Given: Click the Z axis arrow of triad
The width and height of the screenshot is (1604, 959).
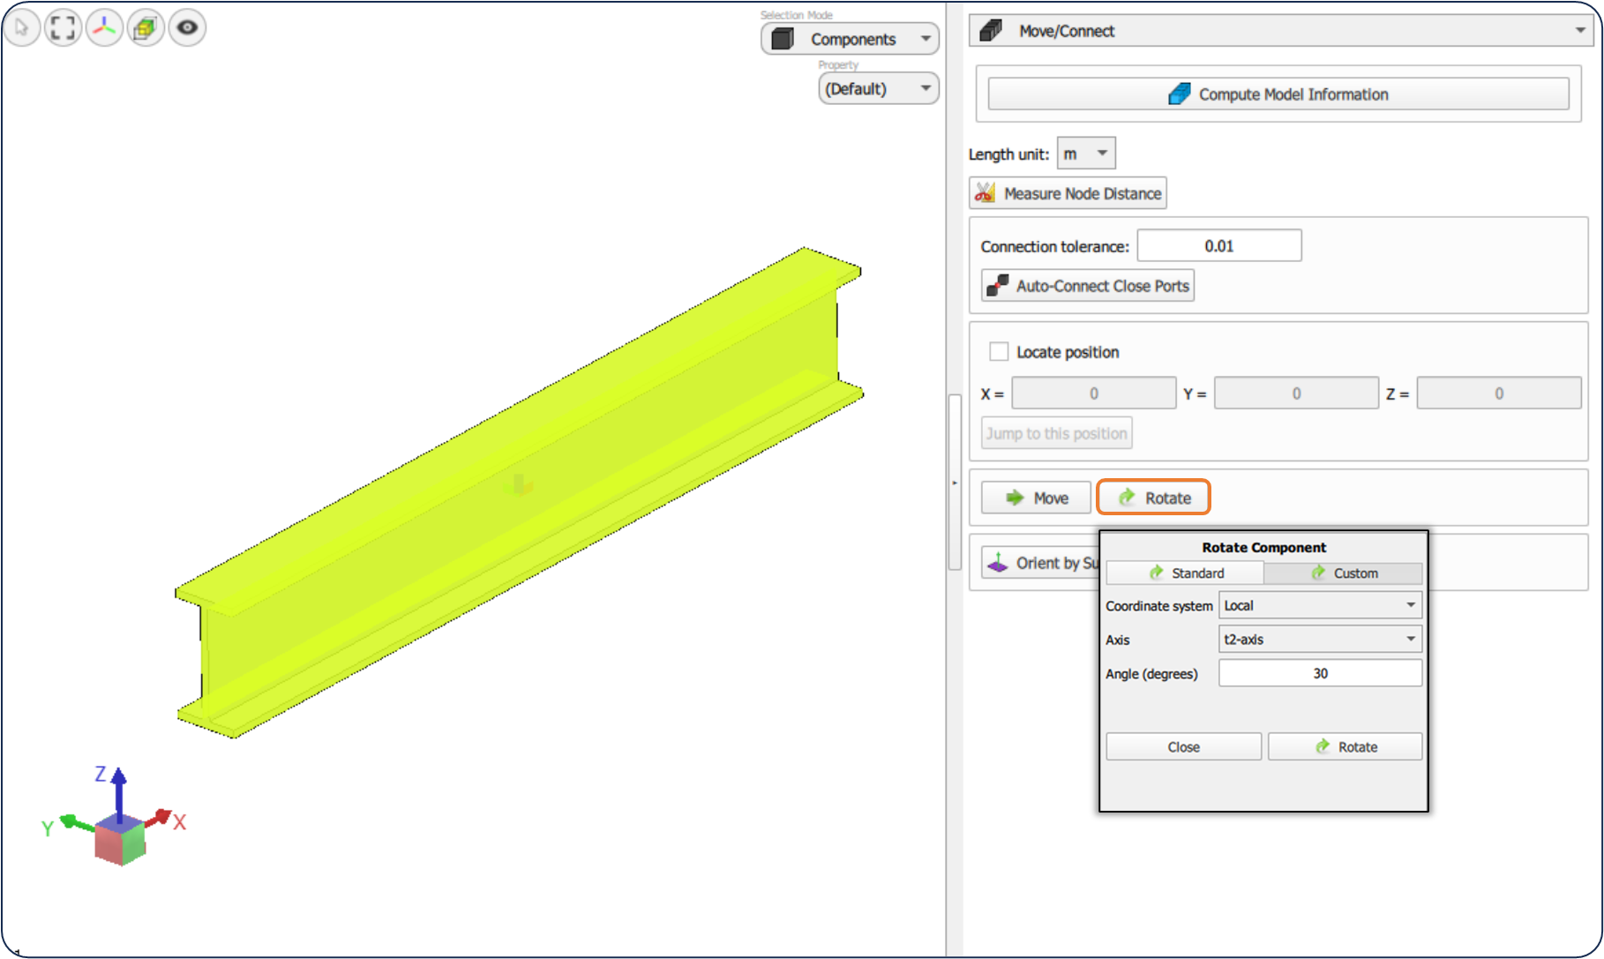Looking at the screenshot, I should [x=118, y=790].
